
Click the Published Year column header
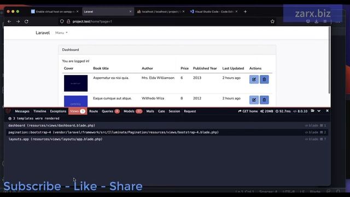tap(205, 68)
